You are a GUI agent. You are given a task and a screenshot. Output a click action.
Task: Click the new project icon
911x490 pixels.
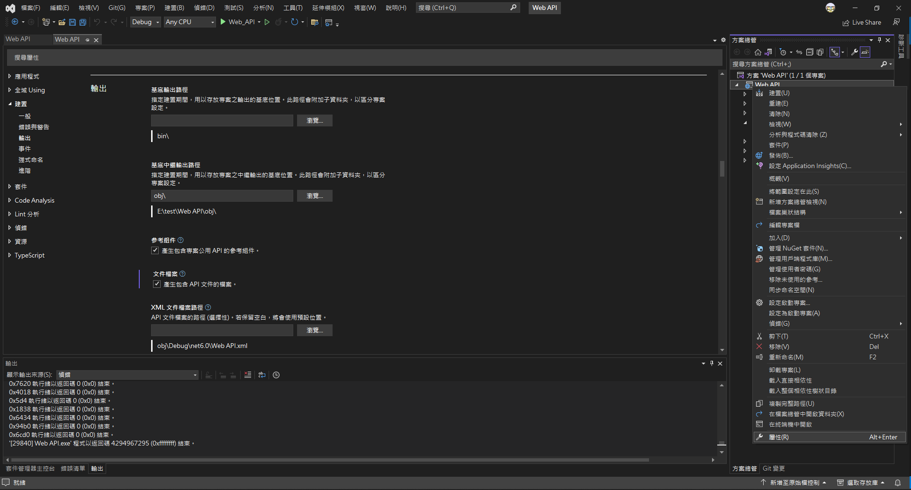click(46, 22)
